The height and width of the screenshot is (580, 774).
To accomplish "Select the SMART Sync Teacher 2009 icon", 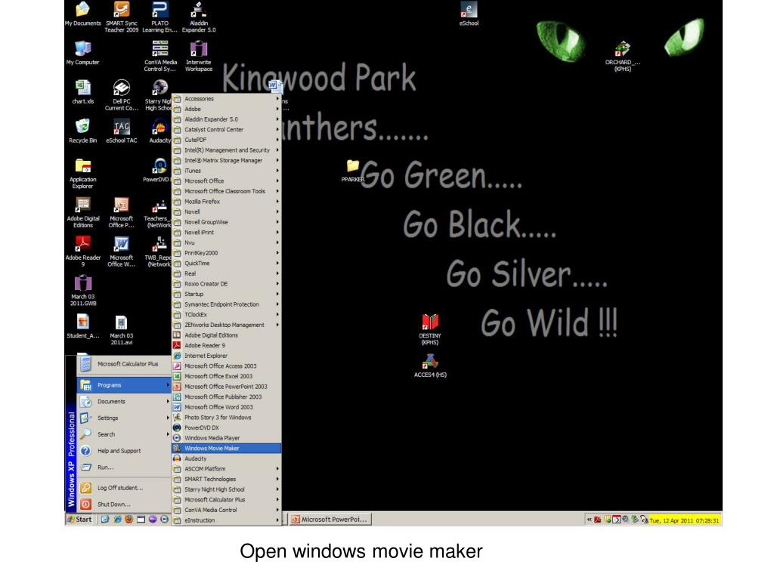I will tap(122, 17).
